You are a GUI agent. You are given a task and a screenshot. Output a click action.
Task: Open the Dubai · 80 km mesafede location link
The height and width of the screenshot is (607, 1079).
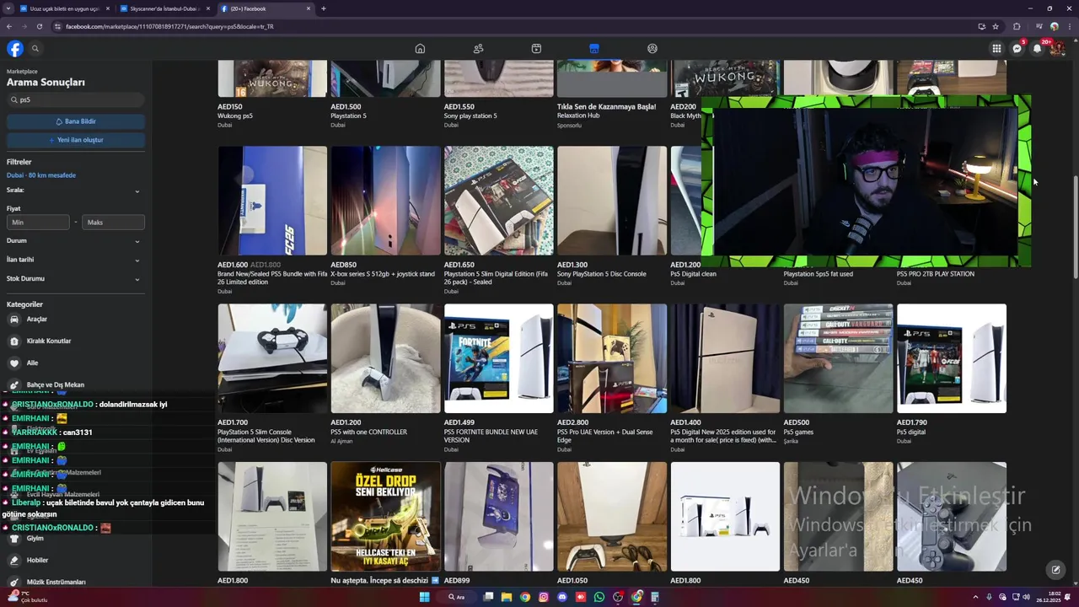point(41,175)
